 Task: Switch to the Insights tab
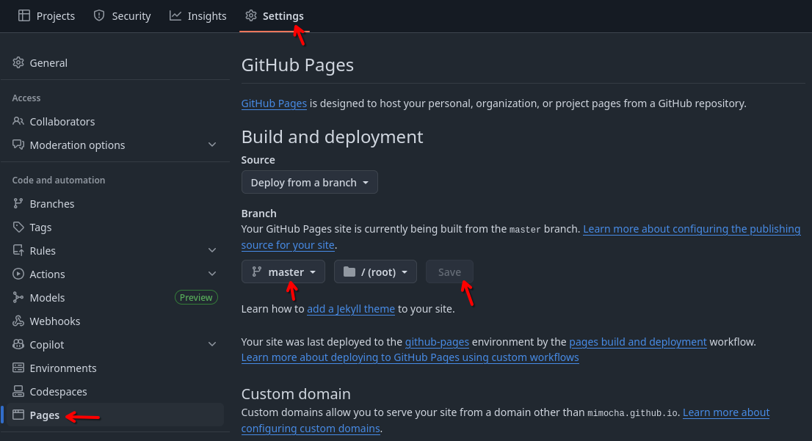click(x=198, y=16)
